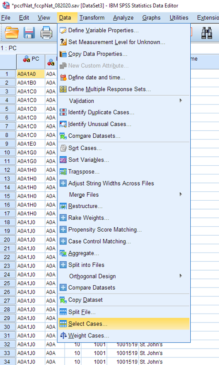
Task: Choose Sort Cases... menu entry
Action: pyautogui.click(x=124, y=148)
